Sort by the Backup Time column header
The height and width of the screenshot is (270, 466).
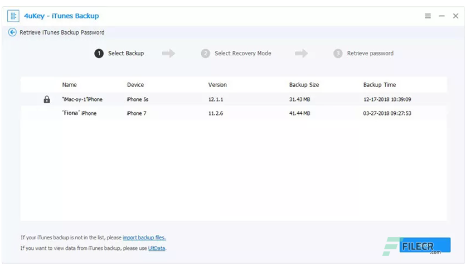(380, 85)
